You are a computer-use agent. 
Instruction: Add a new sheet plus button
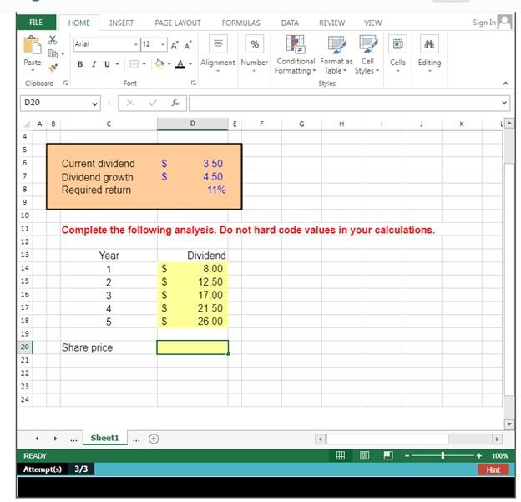[154, 439]
